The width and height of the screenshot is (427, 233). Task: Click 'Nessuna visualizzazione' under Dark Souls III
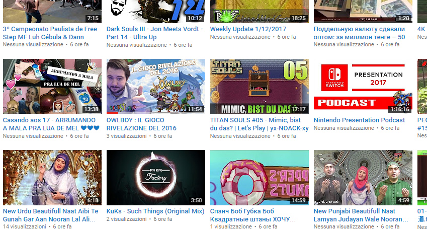(x=136, y=45)
